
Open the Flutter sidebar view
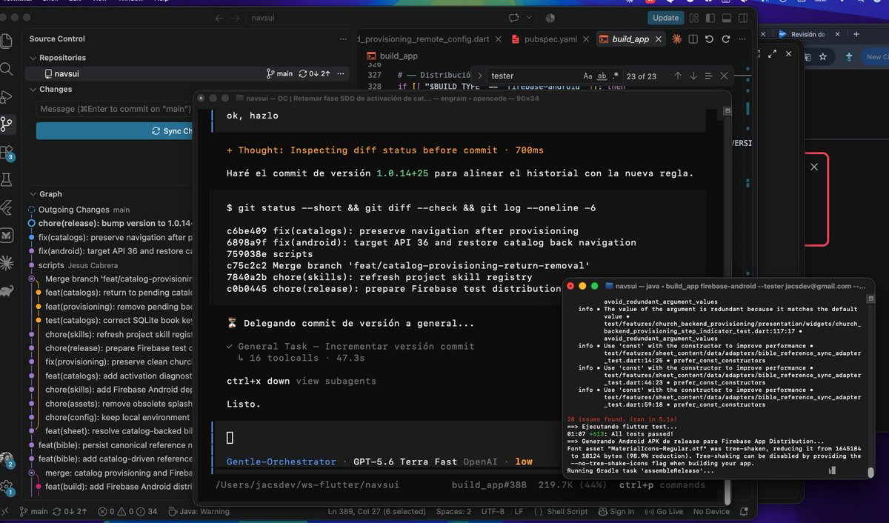pos(7,207)
